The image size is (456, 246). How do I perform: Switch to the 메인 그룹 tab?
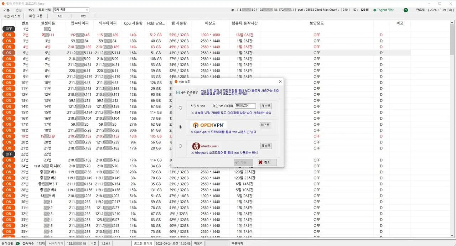tap(36, 16)
